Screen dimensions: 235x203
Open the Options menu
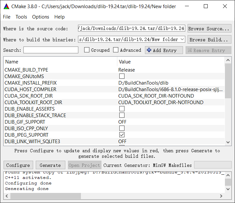pos(41,17)
